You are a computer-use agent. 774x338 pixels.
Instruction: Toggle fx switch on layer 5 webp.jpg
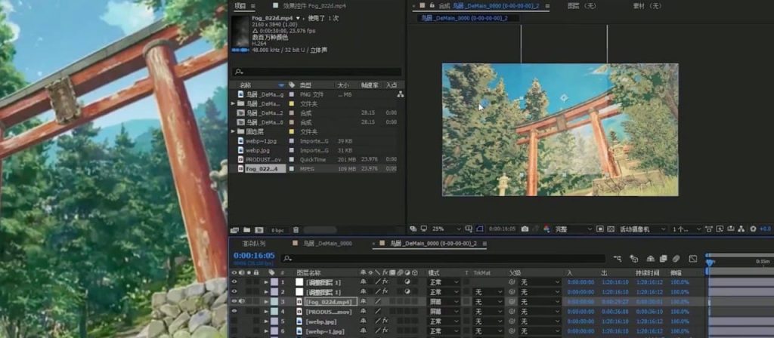385,321
